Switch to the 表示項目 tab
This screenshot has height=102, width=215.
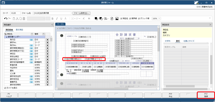(x=19, y=30)
